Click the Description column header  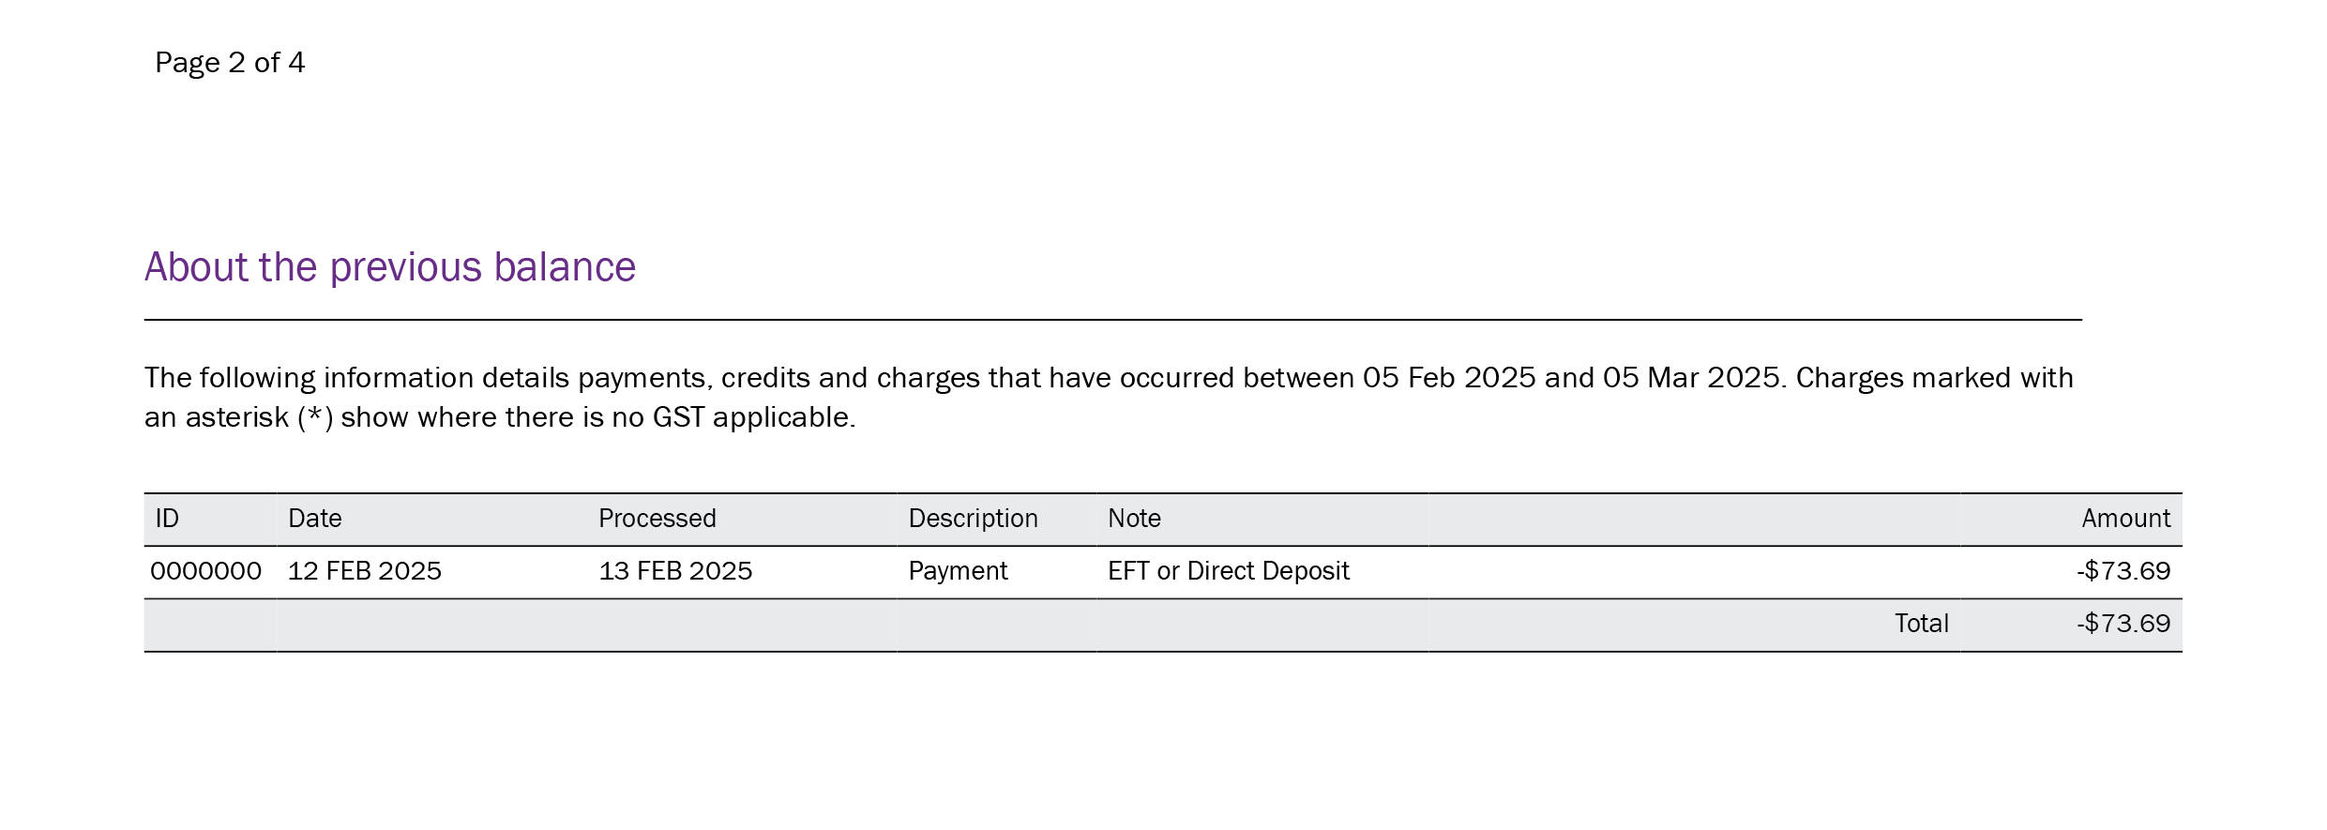click(x=974, y=519)
